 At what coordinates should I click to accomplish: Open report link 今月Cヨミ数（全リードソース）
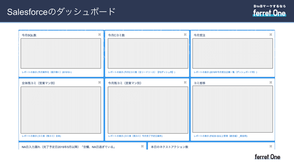tap(141, 72)
